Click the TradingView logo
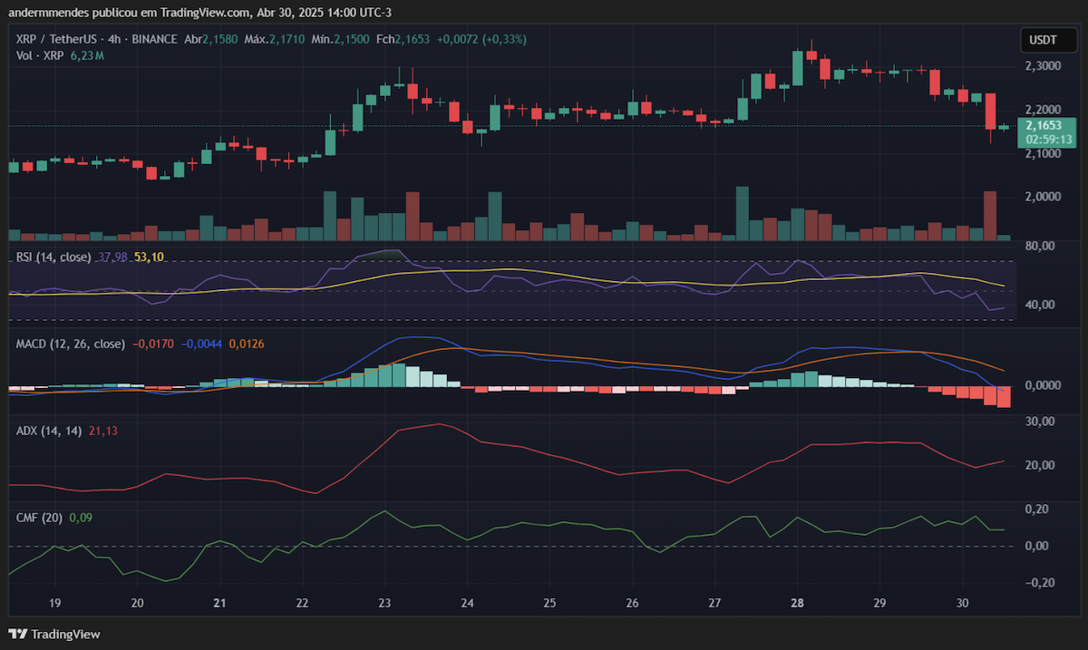 click(54, 635)
